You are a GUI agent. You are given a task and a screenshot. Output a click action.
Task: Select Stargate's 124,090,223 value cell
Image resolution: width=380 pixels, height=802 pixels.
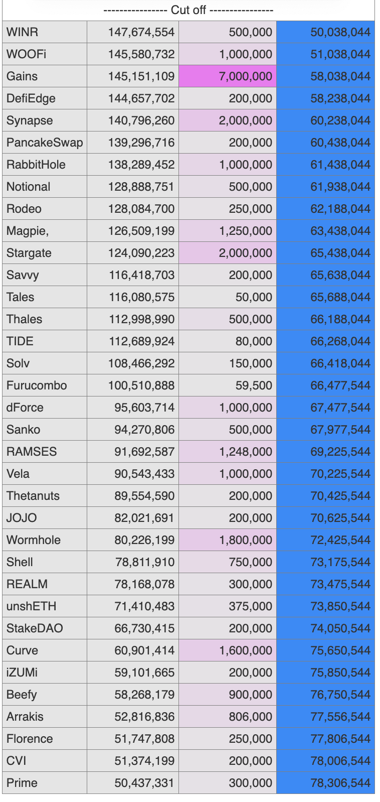(133, 253)
